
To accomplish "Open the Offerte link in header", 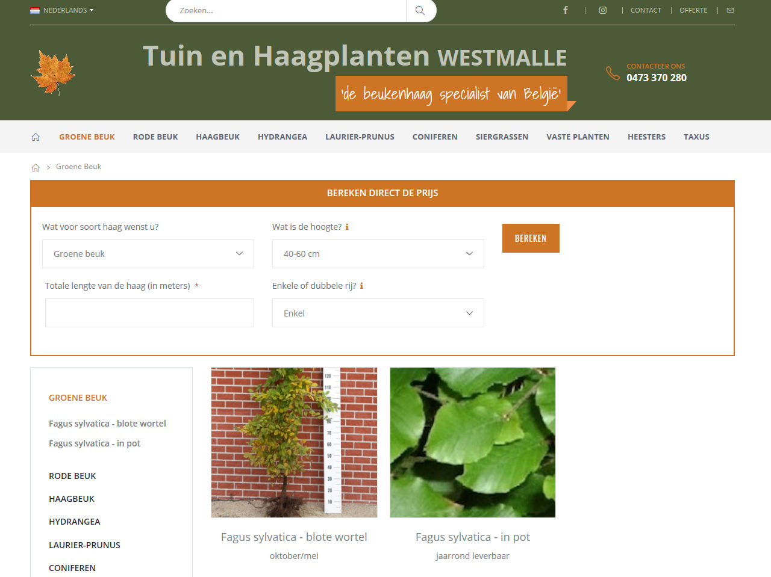I will click(693, 10).
